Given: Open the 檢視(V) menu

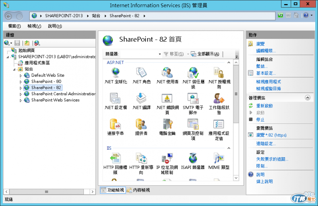Looking at the screenshot, I should [x=34, y=26].
